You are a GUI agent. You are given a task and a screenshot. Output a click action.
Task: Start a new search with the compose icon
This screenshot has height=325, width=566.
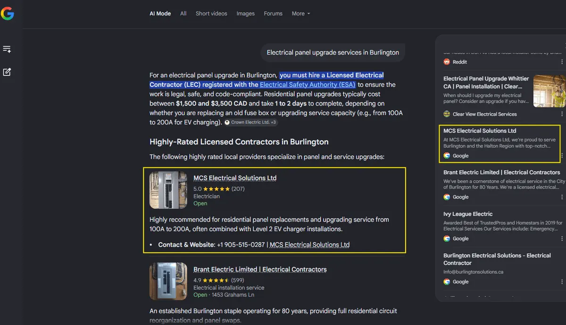pos(7,72)
